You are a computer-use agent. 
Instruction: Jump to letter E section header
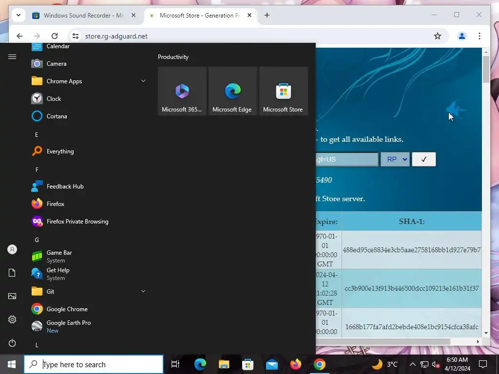point(37,134)
